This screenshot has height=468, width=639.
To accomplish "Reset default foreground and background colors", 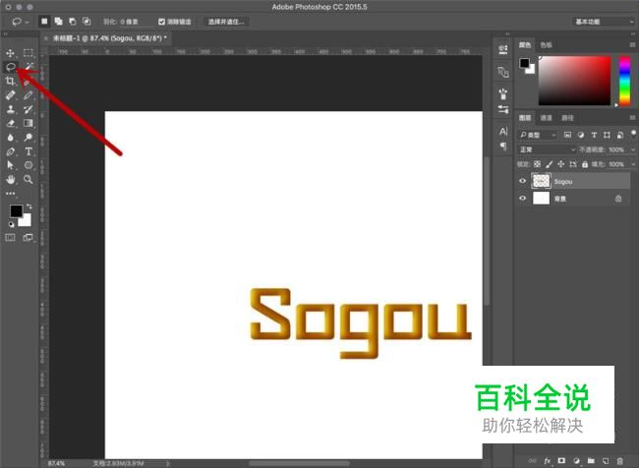I will [x=11, y=224].
